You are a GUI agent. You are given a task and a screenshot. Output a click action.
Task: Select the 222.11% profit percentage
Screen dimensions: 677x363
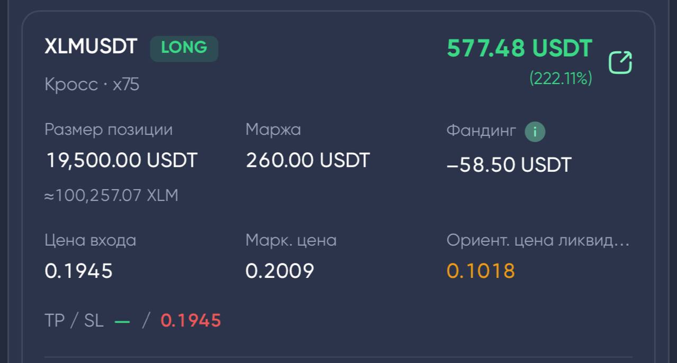pyautogui.click(x=561, y=79)
